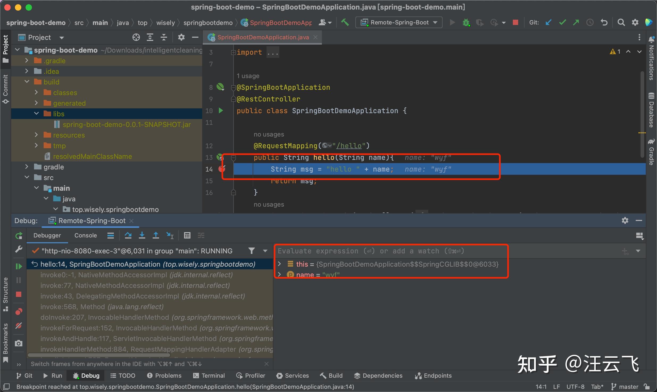
Task: Step Into the current method call
Action: click(142, 235)
